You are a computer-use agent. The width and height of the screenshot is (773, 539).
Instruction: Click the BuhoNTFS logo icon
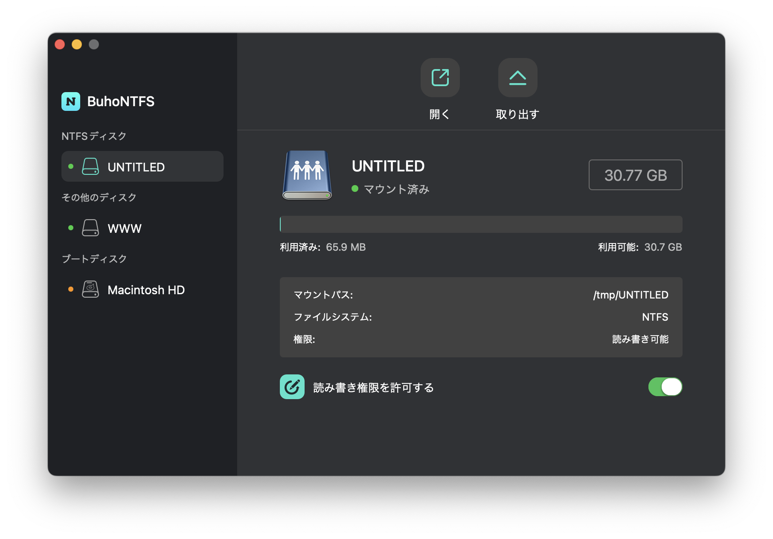coord(71,101)
